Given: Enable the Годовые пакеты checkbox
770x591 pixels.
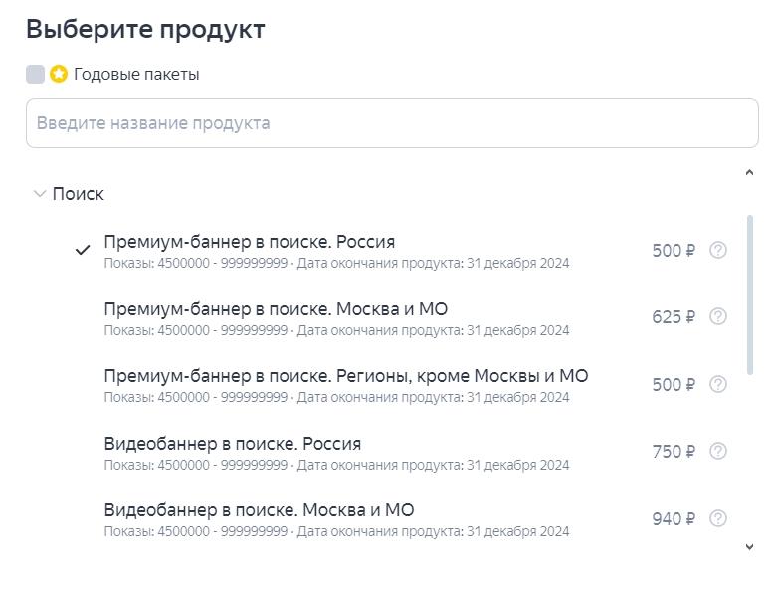Looking at the screenshot, I should coord(36,74).
